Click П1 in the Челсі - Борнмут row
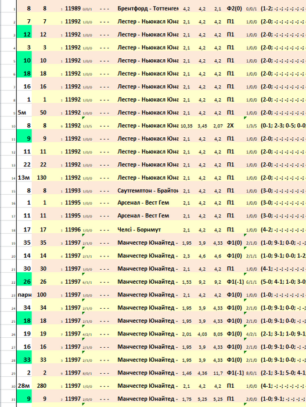 pyautogui.click(x=231, y=230)
